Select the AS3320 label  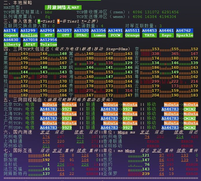pyautogui.click(x=81, y=30)
